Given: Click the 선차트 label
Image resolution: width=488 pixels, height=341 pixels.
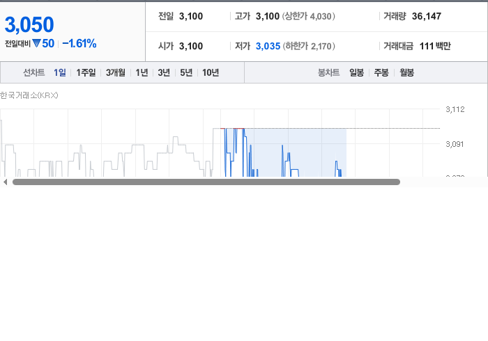Looking at the screenshot, I should tap(34, 72).
